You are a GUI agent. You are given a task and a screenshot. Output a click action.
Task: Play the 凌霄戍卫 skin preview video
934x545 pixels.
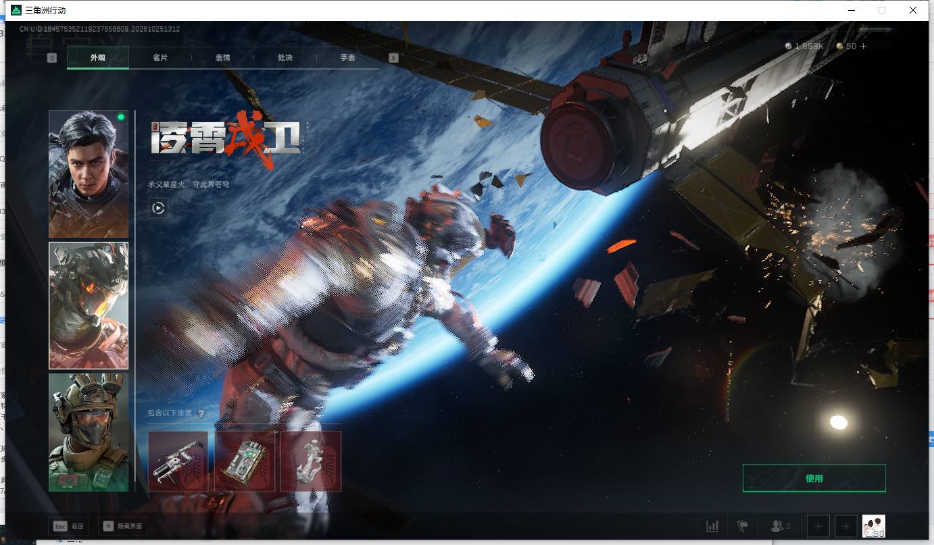click(158, 208)
